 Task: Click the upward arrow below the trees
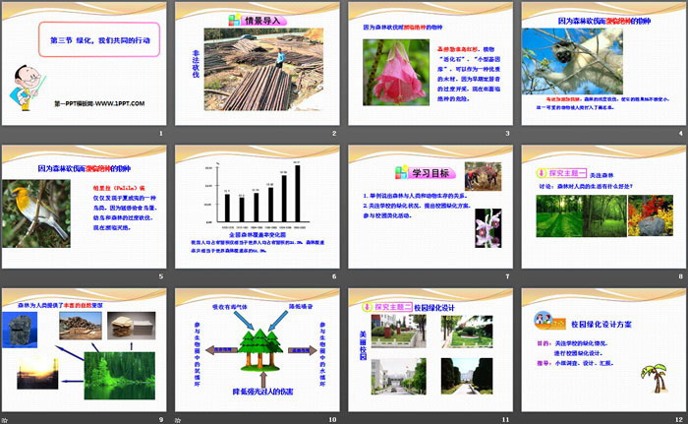click(x=264, y=377)
